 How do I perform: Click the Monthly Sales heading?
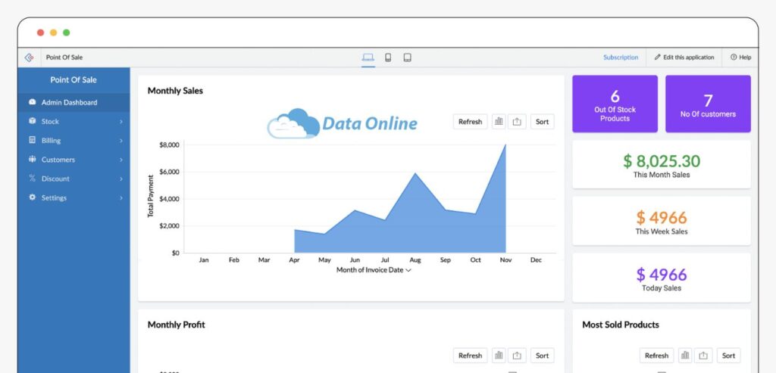pyautogui.click(x=175, y=91)
